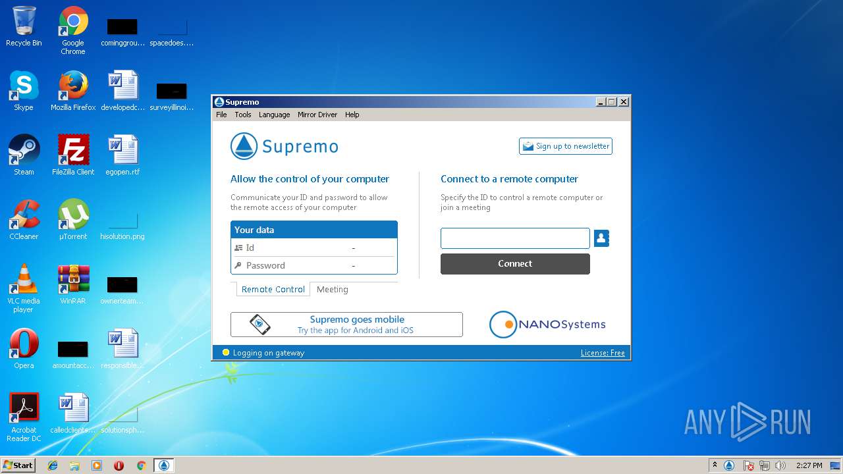Open the CCleaner desktop shortcut
Screen dimensions: 843x474
[24, 220]
